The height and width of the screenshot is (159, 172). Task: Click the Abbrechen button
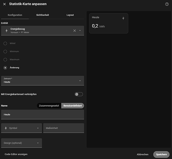[142, 154]
